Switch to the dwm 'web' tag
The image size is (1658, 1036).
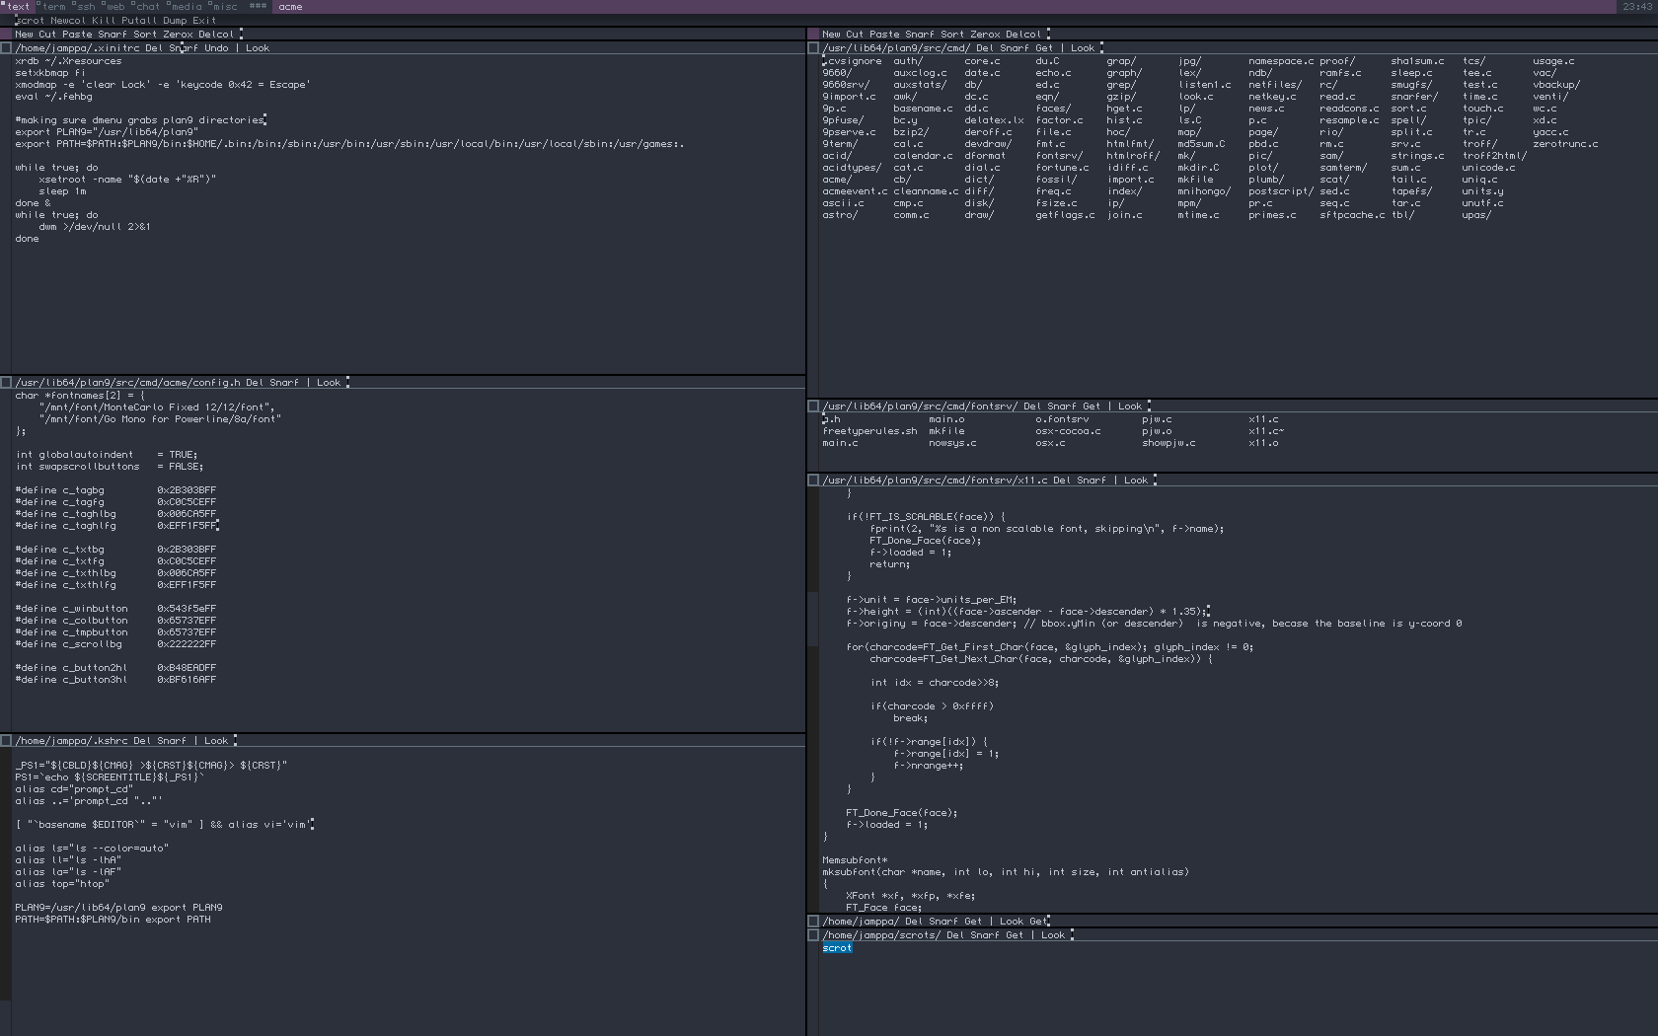click(x=113, y=6)
